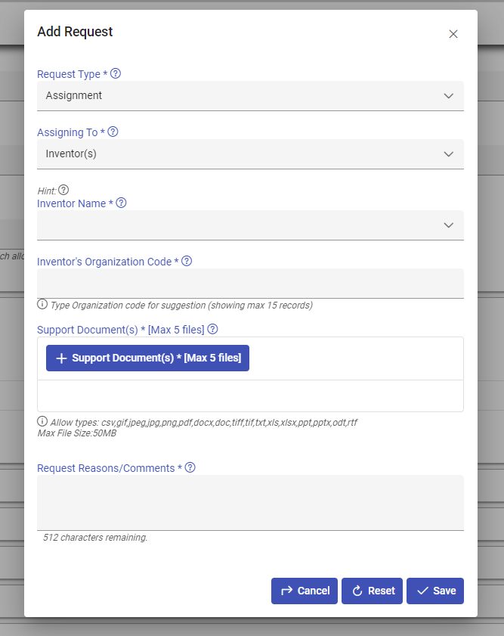
Task: Click help icon beside Inventor's Organization Code
Action: click(187, 261)
